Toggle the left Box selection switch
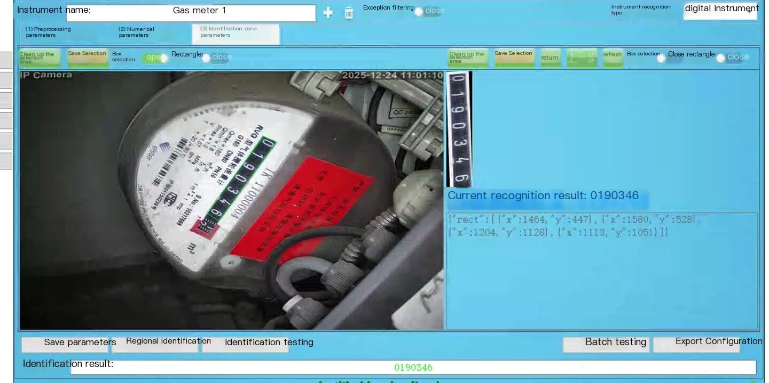 click(154, 58)
